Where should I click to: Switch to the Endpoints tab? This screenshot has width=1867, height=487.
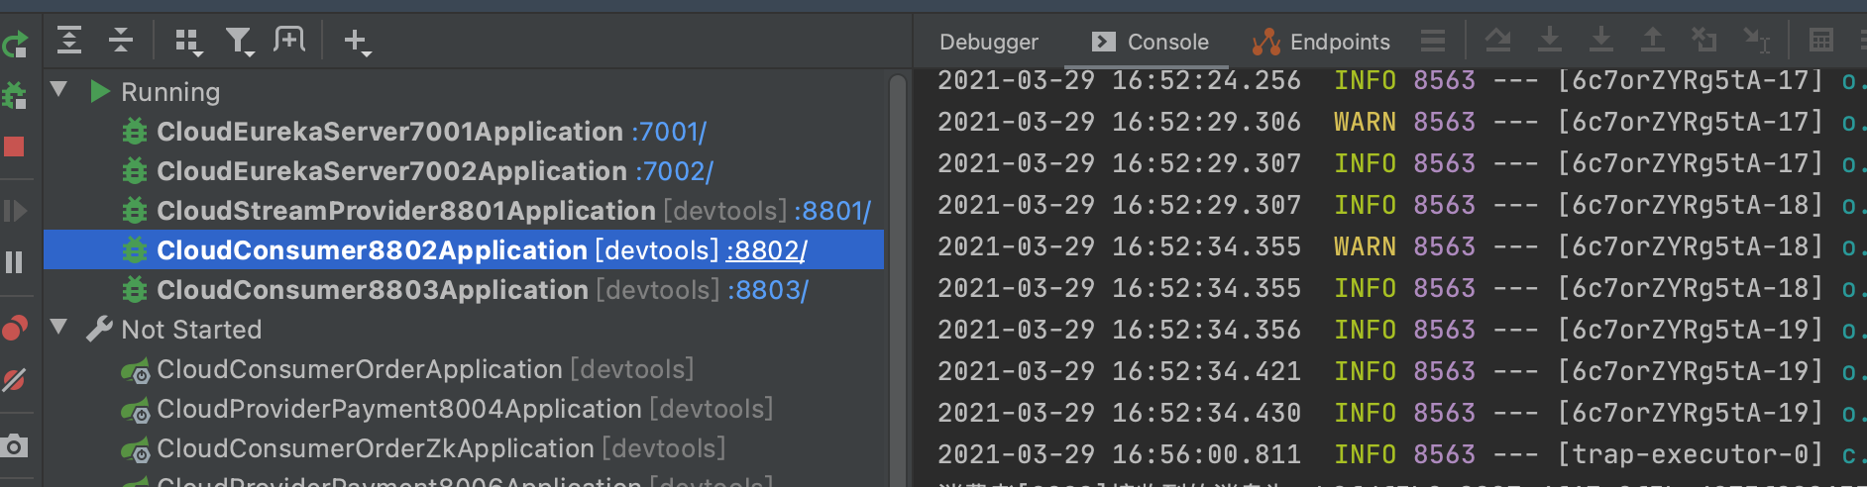pos(1321,42)
